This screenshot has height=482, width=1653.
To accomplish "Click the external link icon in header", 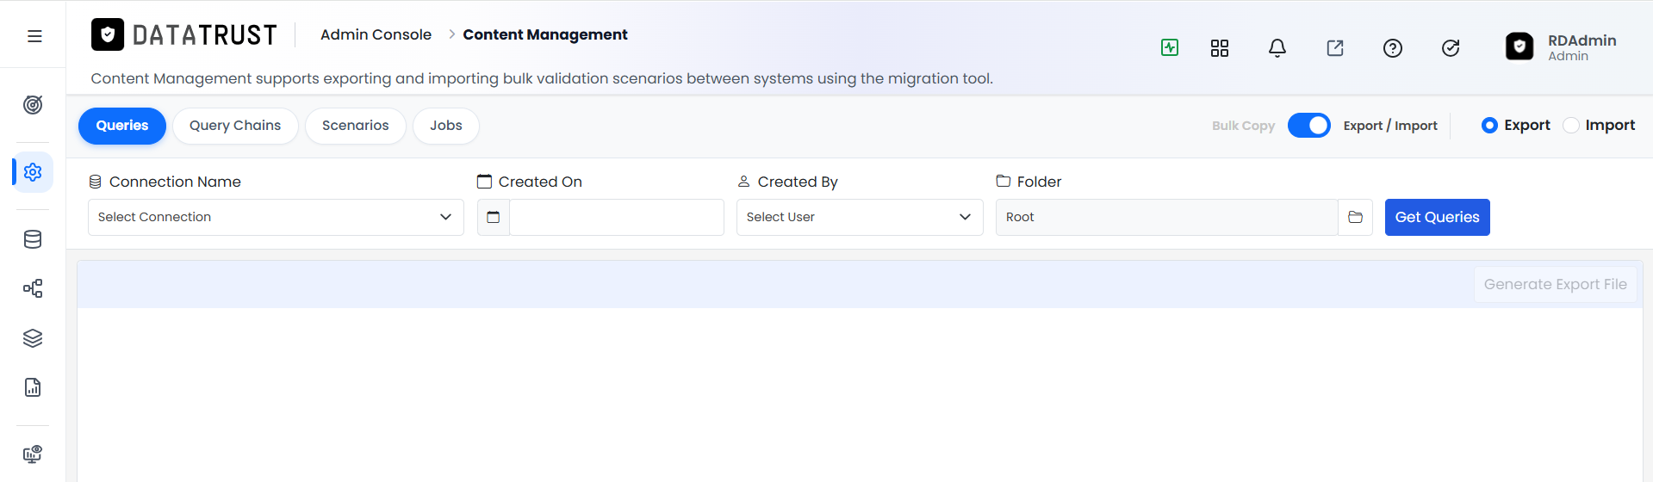I will click(x=1335, y=48).
